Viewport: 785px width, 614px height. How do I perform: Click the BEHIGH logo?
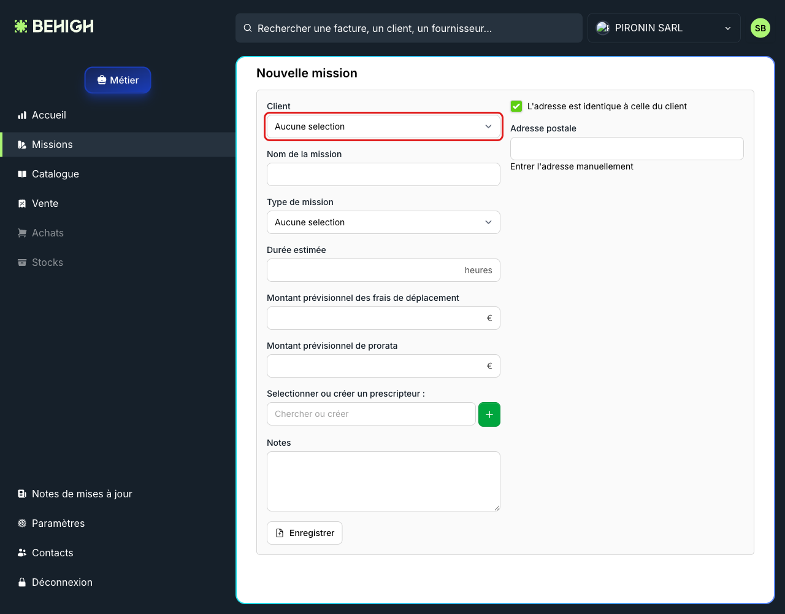(x=54, y=26)
